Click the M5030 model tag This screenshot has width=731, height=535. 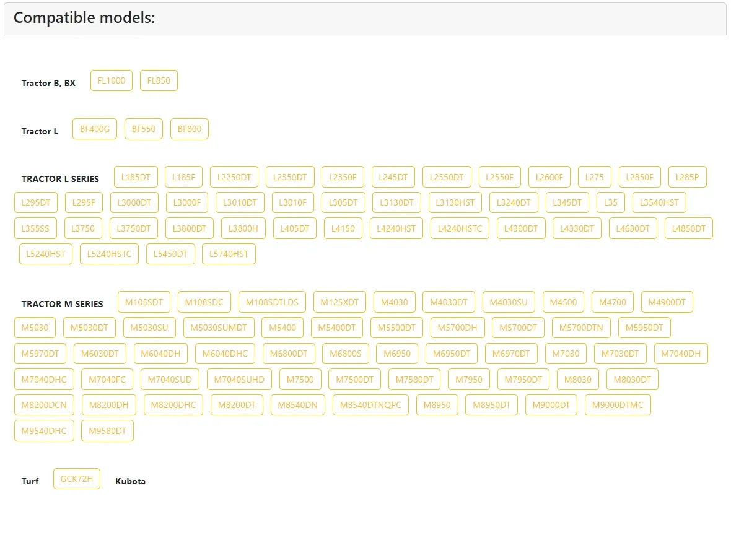coord(35,328)
